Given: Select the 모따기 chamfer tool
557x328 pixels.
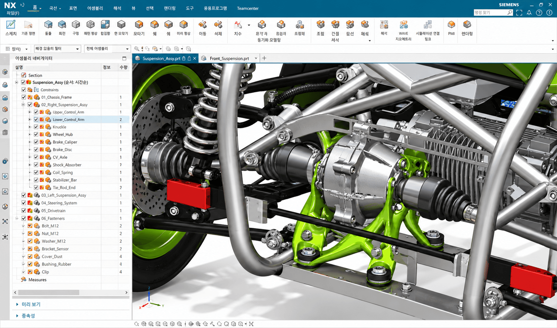Looking at the screenshot, I should (x=139, y=28).
